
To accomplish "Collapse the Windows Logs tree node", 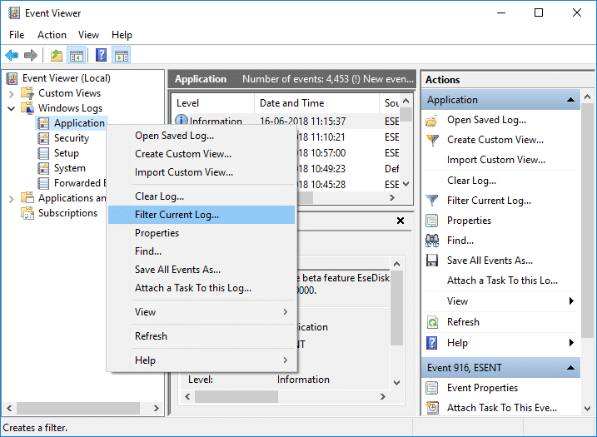I will [12, 108].
